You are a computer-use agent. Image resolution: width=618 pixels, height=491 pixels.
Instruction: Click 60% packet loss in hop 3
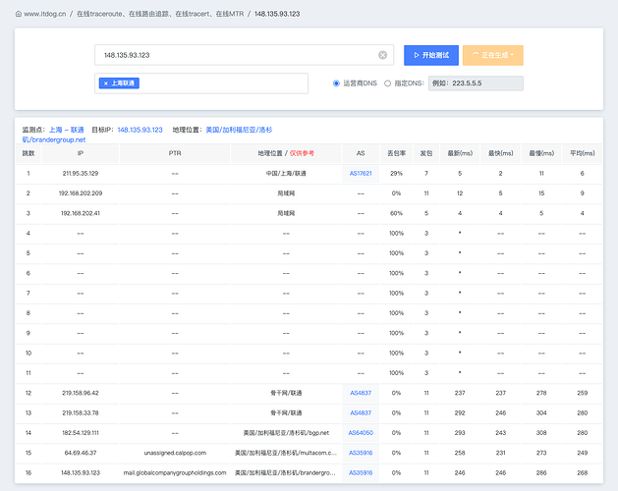click(396, 213)
